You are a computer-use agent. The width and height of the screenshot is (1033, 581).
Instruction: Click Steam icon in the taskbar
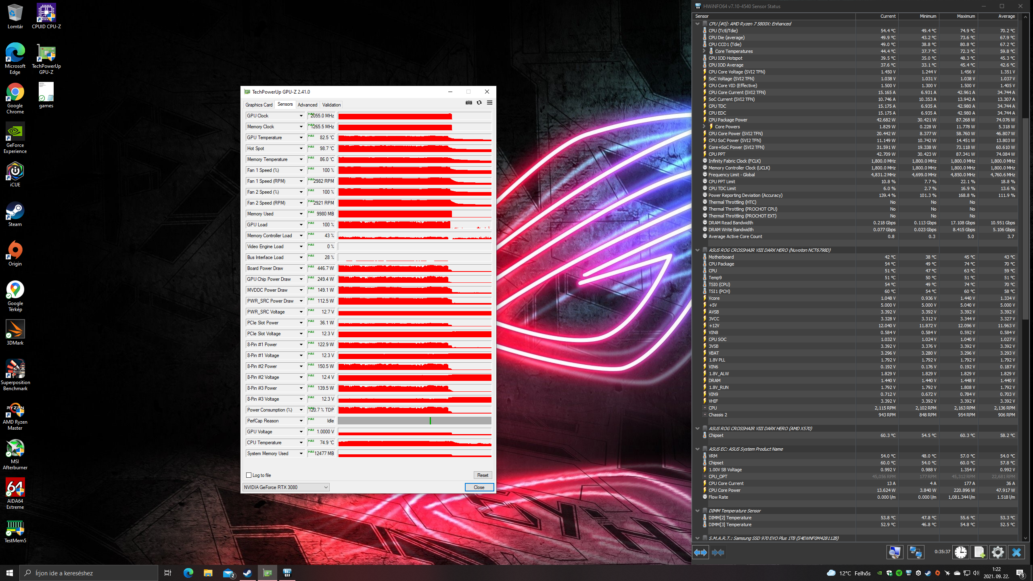click(x=247, y=573)
